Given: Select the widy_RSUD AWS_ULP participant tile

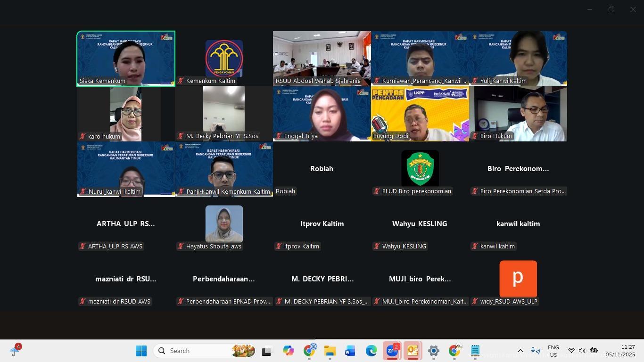Looking at the screenshot, I should click(x=518, y=279).
